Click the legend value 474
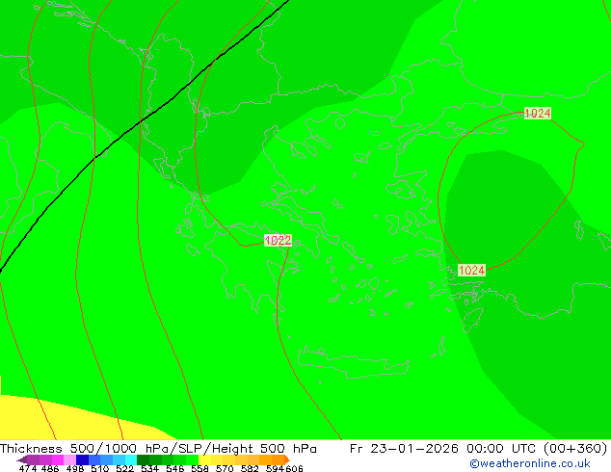The image size is (611, 472). (28, 468)
